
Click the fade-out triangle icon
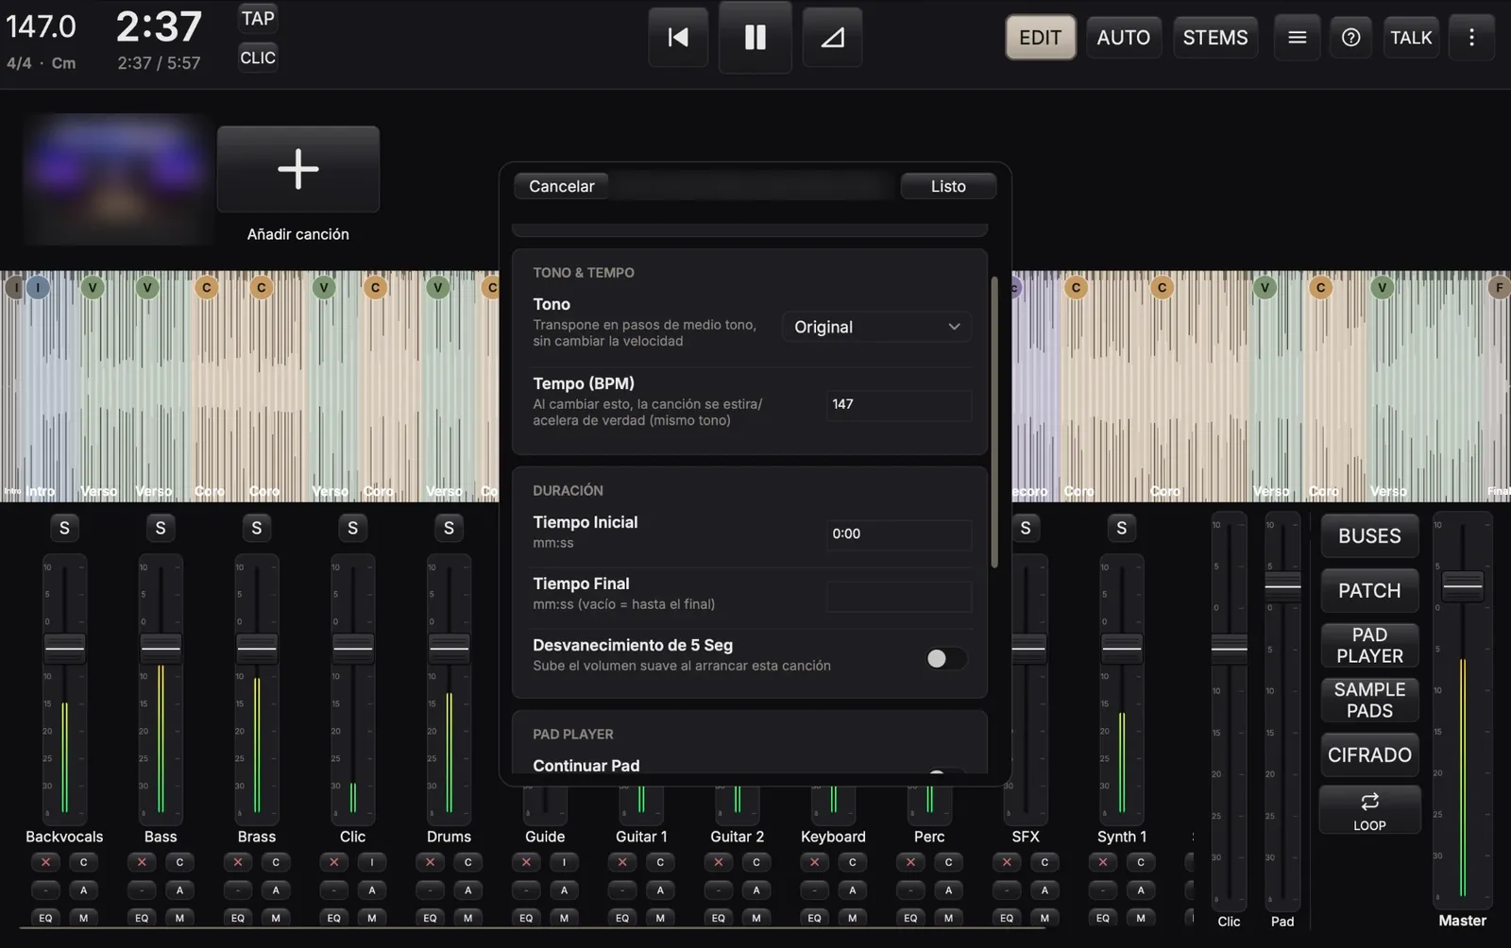832,38
